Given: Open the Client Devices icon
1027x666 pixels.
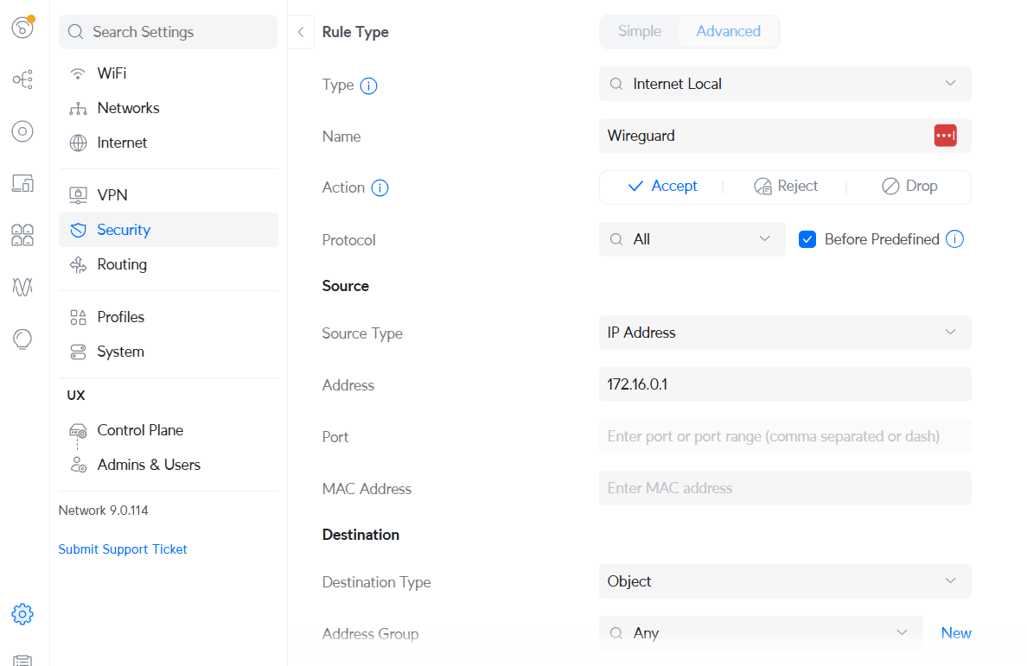Looking at the screenshot, I should (22, 183).
